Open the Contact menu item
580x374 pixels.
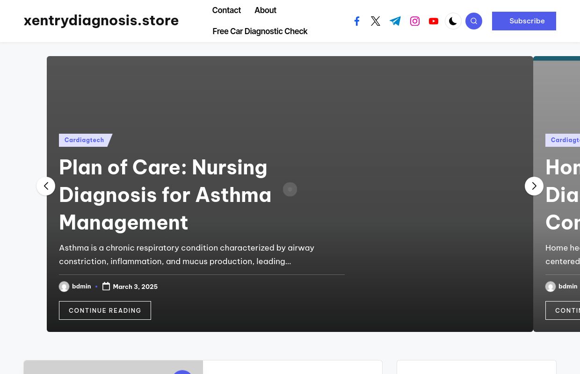[226, 10]
